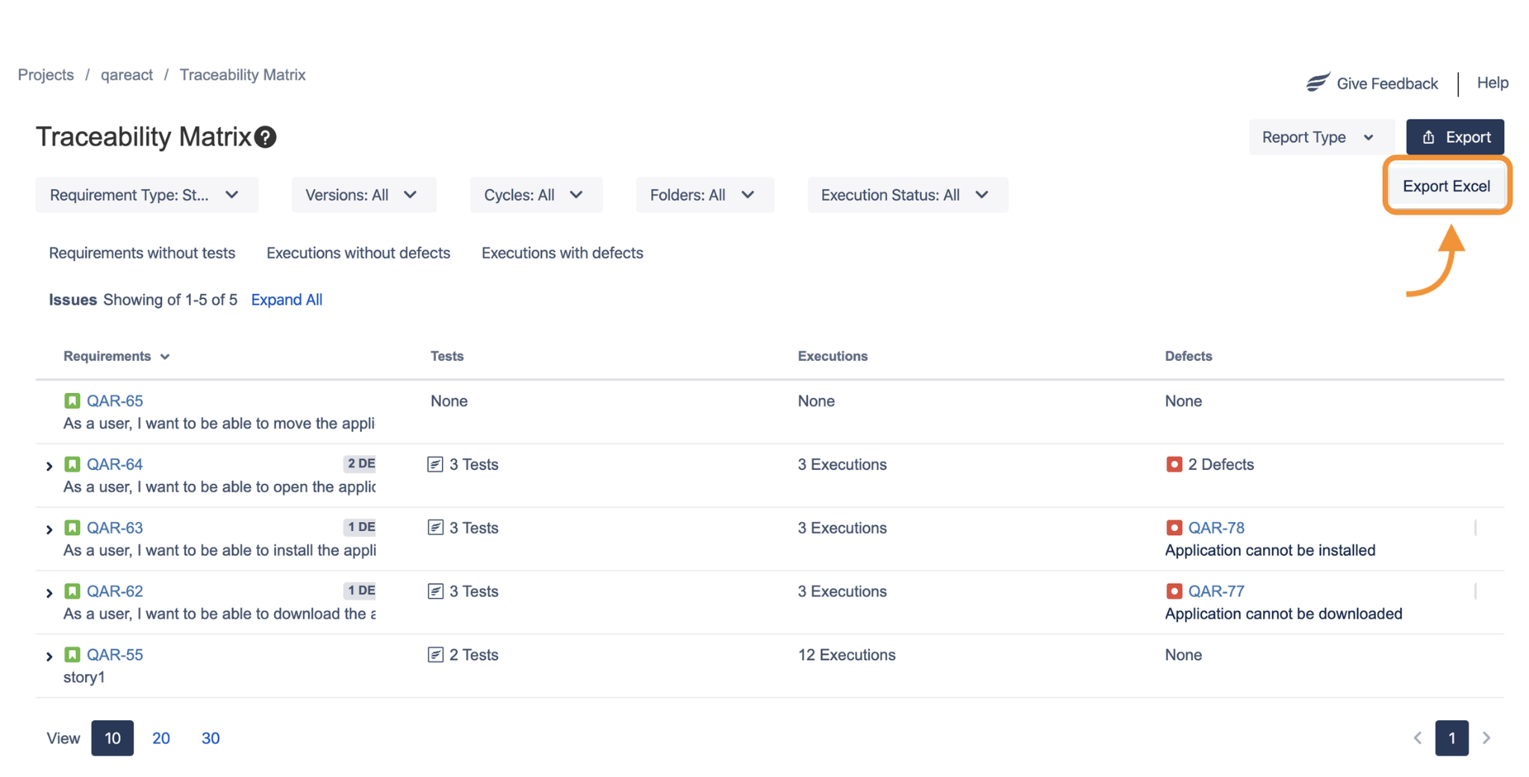Screen dimensions: 1529x777
Task: Select page 1 in pagination
Action: tap(1451, 738)
